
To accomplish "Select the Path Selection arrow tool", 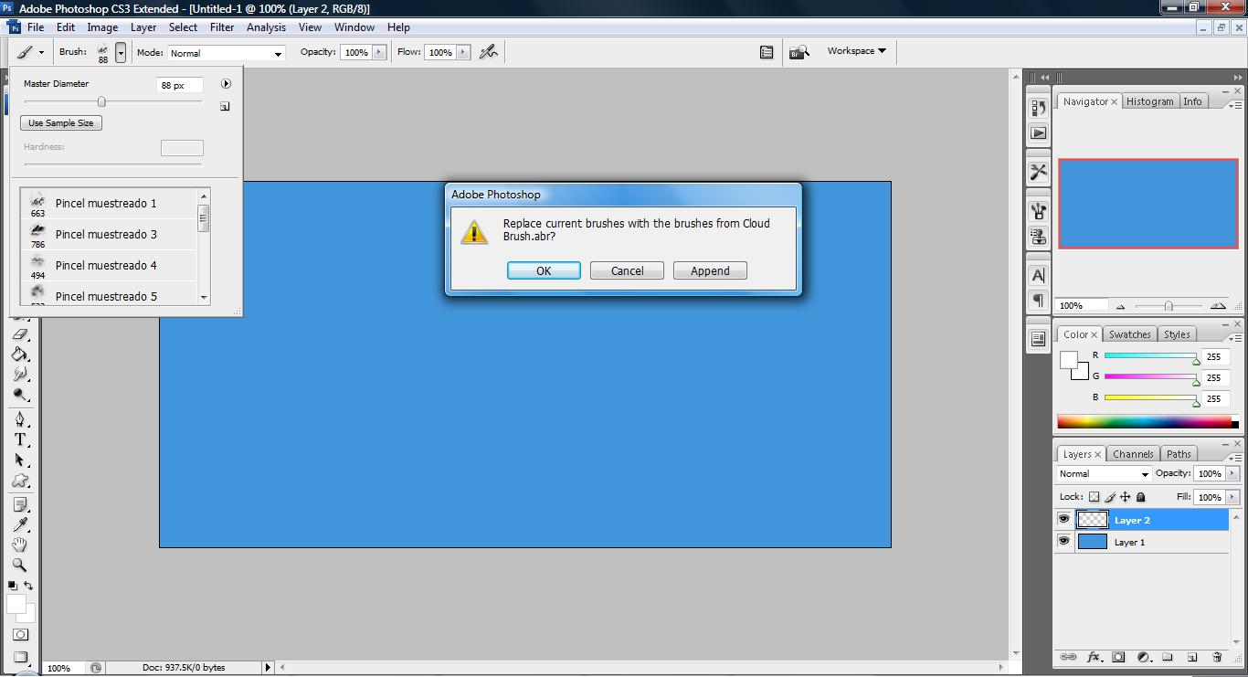I will coord(20,460).
